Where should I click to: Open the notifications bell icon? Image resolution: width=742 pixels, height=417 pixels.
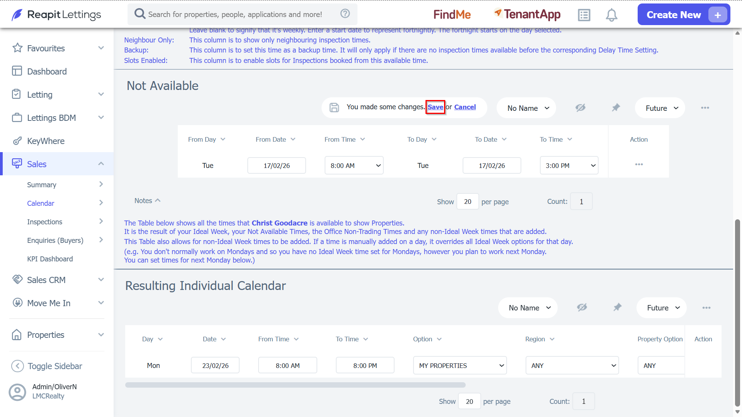click(x=611, y=15)
